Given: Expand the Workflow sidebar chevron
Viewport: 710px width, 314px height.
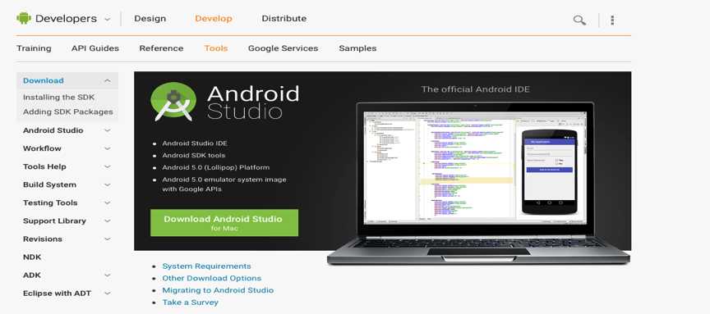Looking at the screenshot, I should [x=108, y=148].
